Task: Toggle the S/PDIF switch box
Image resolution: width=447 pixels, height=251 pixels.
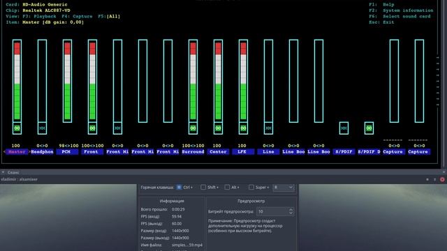Action: point(344,128)
